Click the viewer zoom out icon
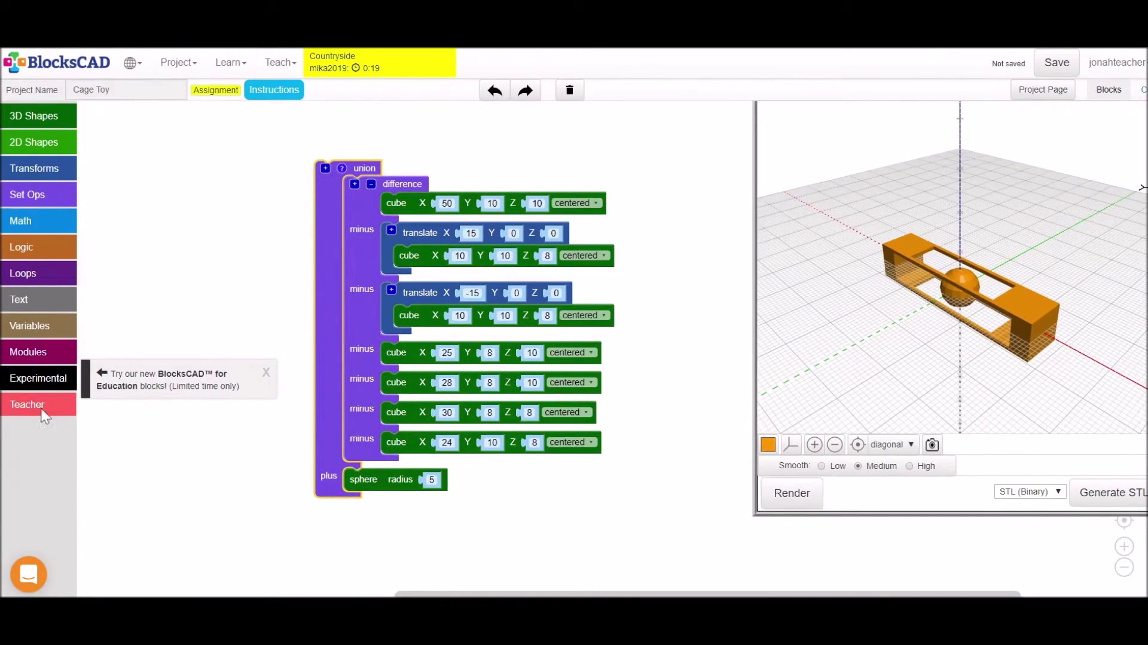The width and height of the screenshot is (1148, 645). click(x=835, y=444)
